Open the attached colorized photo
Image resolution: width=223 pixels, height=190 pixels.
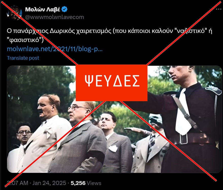point(114,119)
